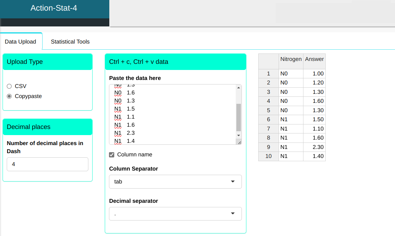Click the 2.30 value cell in table
395x236 pixels.
click(x=314, y=147)
